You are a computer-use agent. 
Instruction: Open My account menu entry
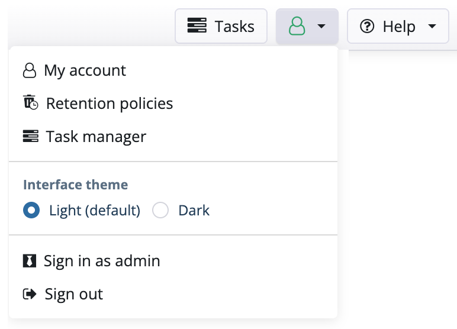pos(173,70)
